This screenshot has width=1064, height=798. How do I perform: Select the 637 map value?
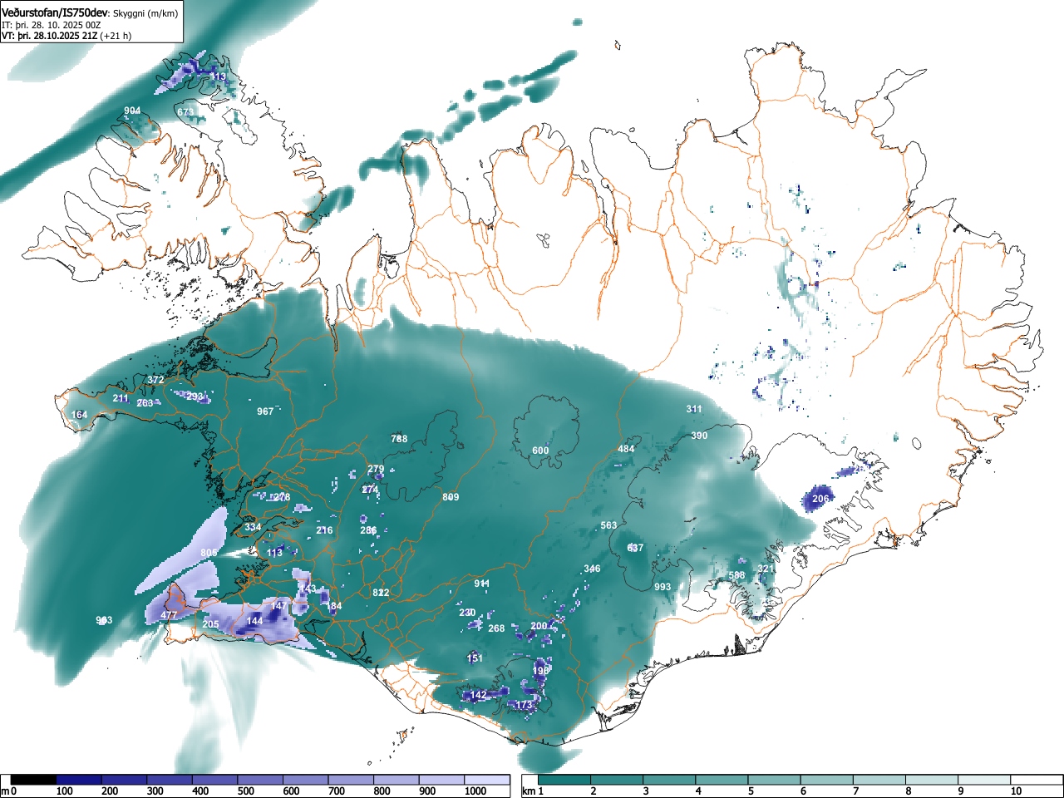(635, 548)
